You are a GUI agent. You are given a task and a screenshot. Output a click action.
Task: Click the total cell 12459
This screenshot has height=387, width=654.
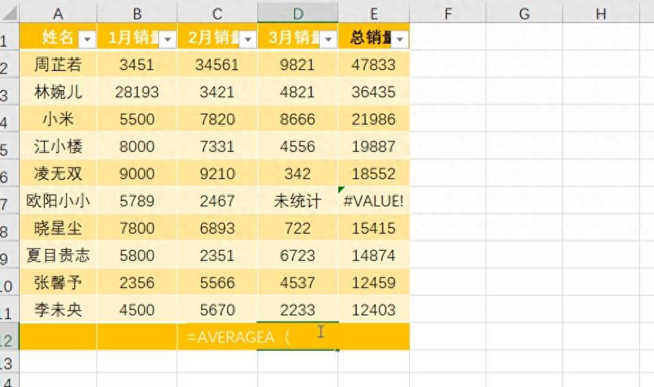coord(374,283)
